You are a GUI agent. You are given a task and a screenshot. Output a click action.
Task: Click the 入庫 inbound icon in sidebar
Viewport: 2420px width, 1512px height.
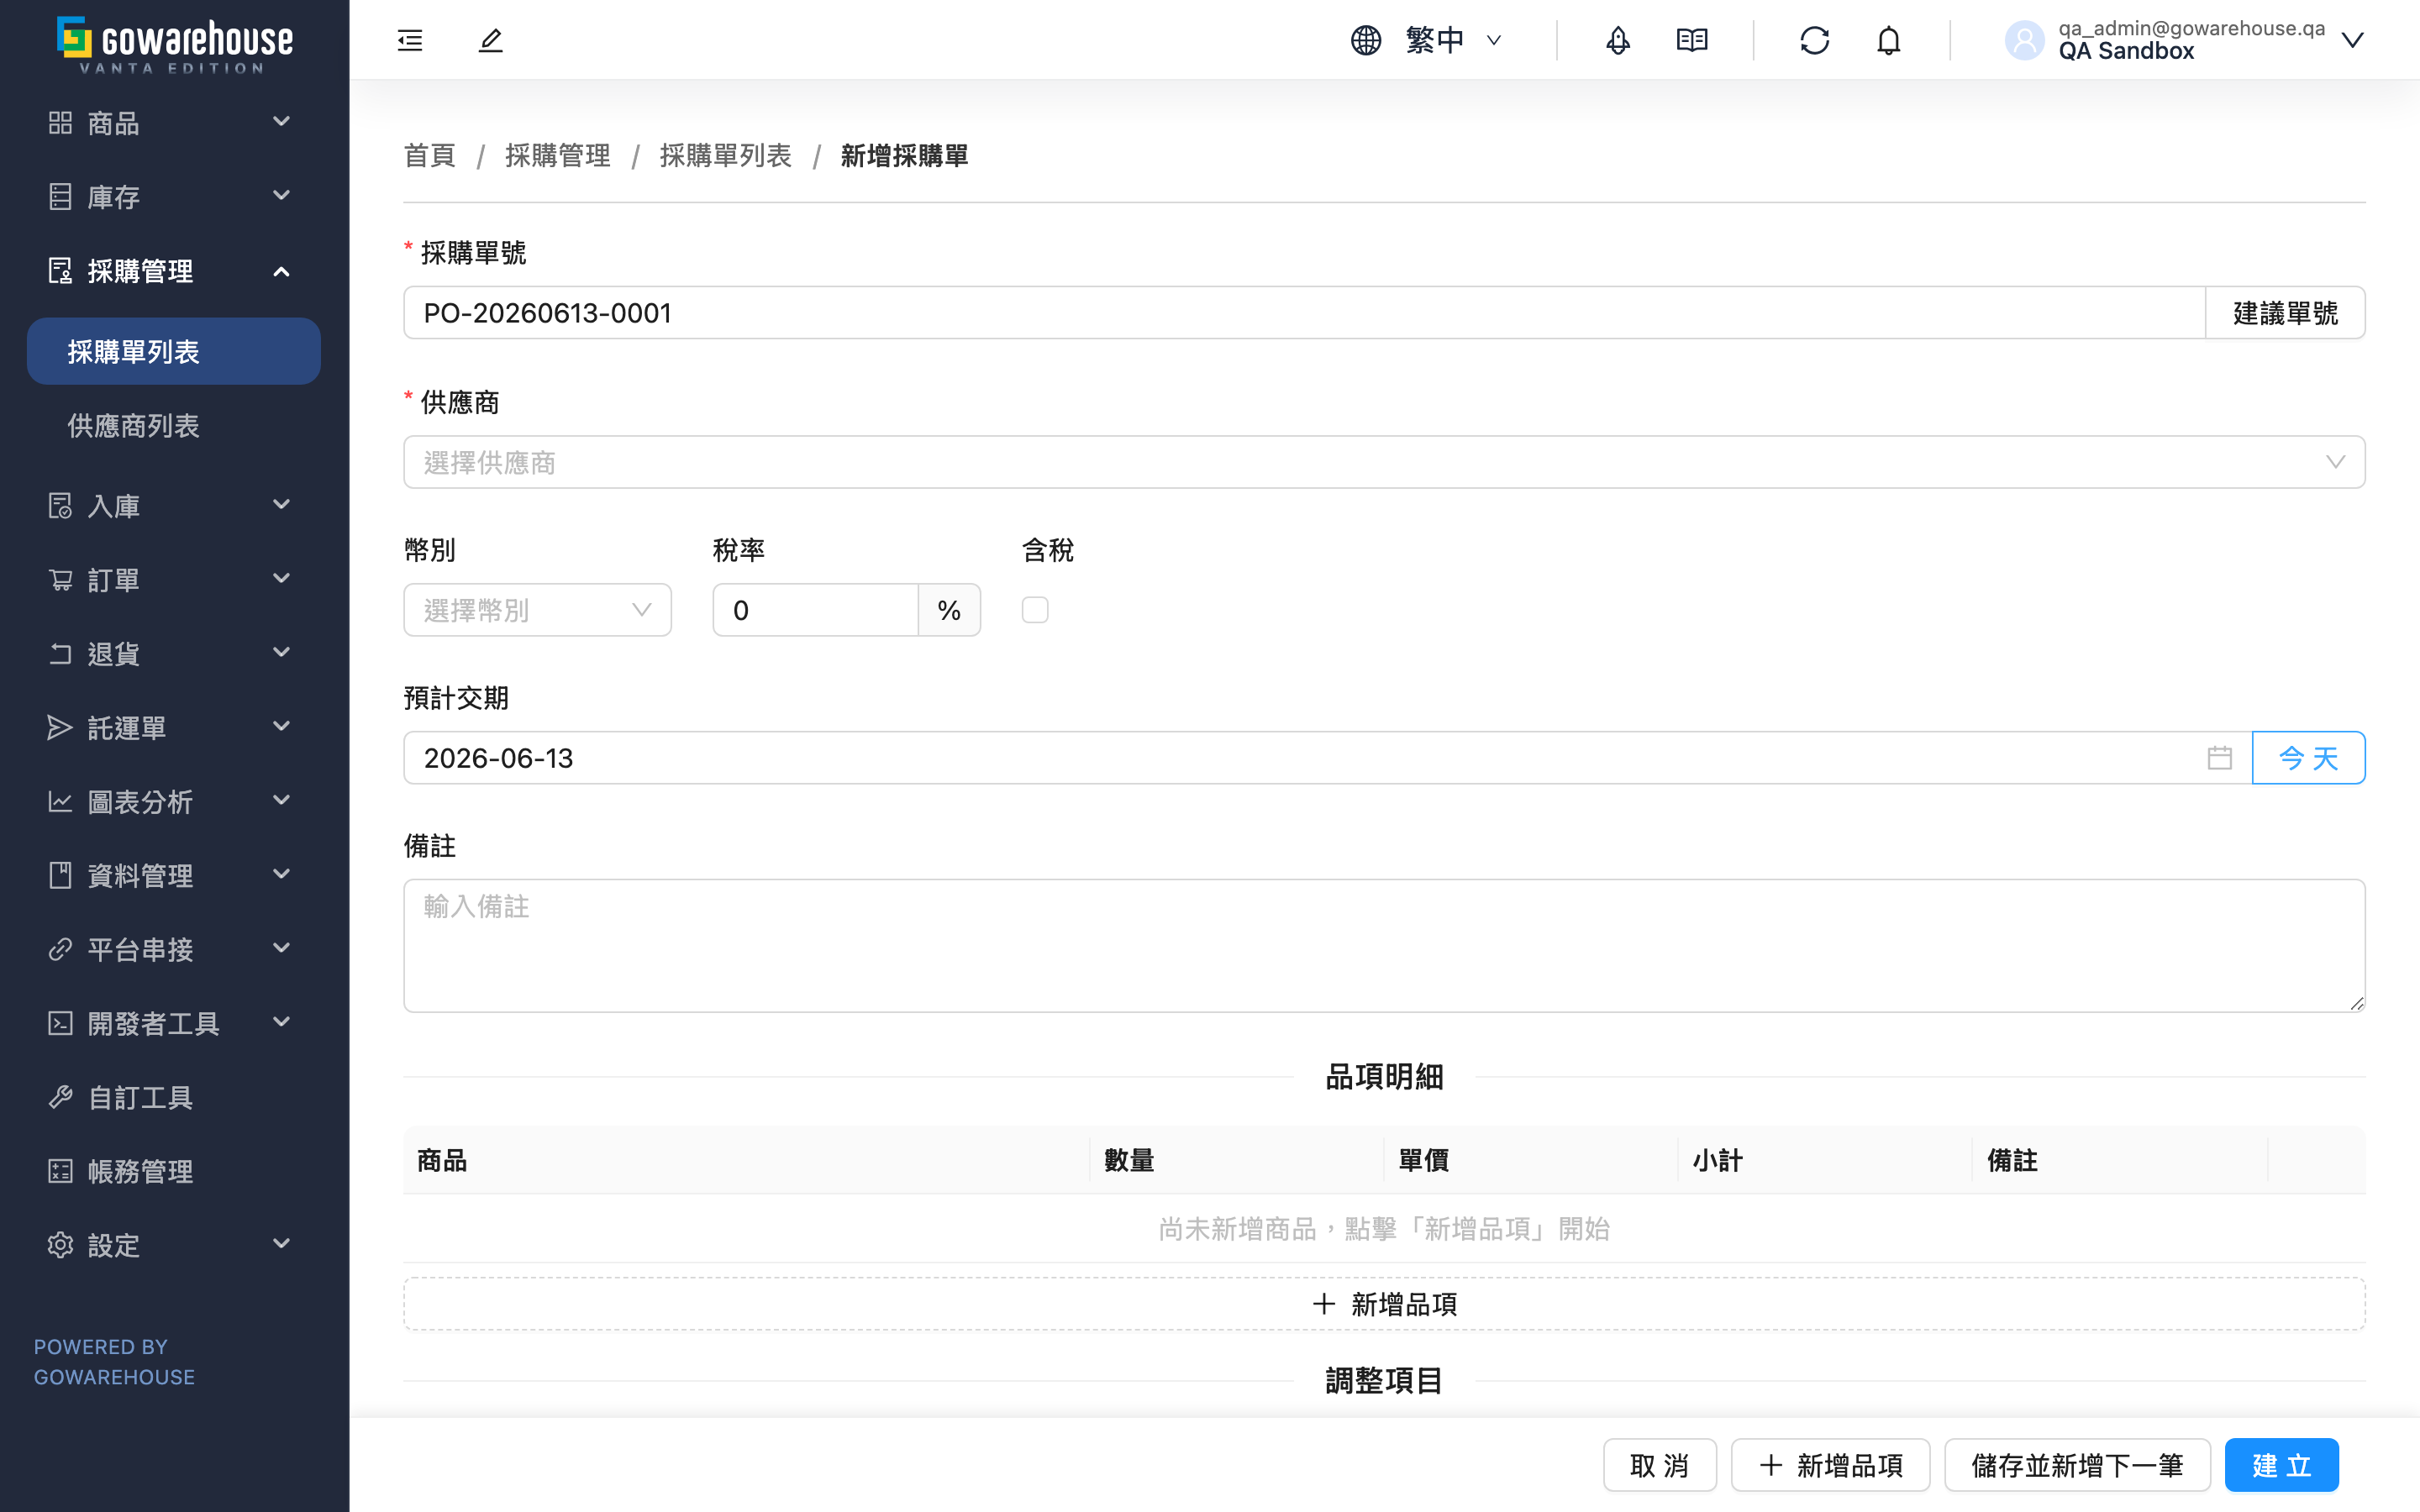tap(60, 505)
